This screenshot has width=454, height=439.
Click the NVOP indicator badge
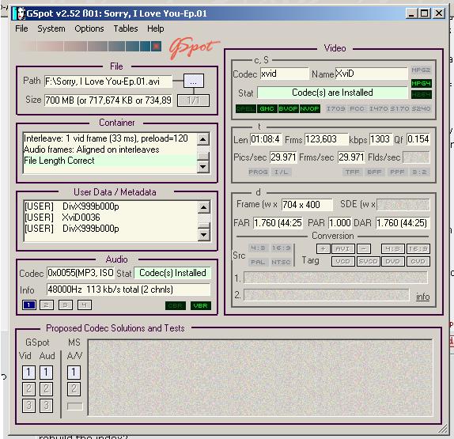pyautogui.click(x=309, y=108)
